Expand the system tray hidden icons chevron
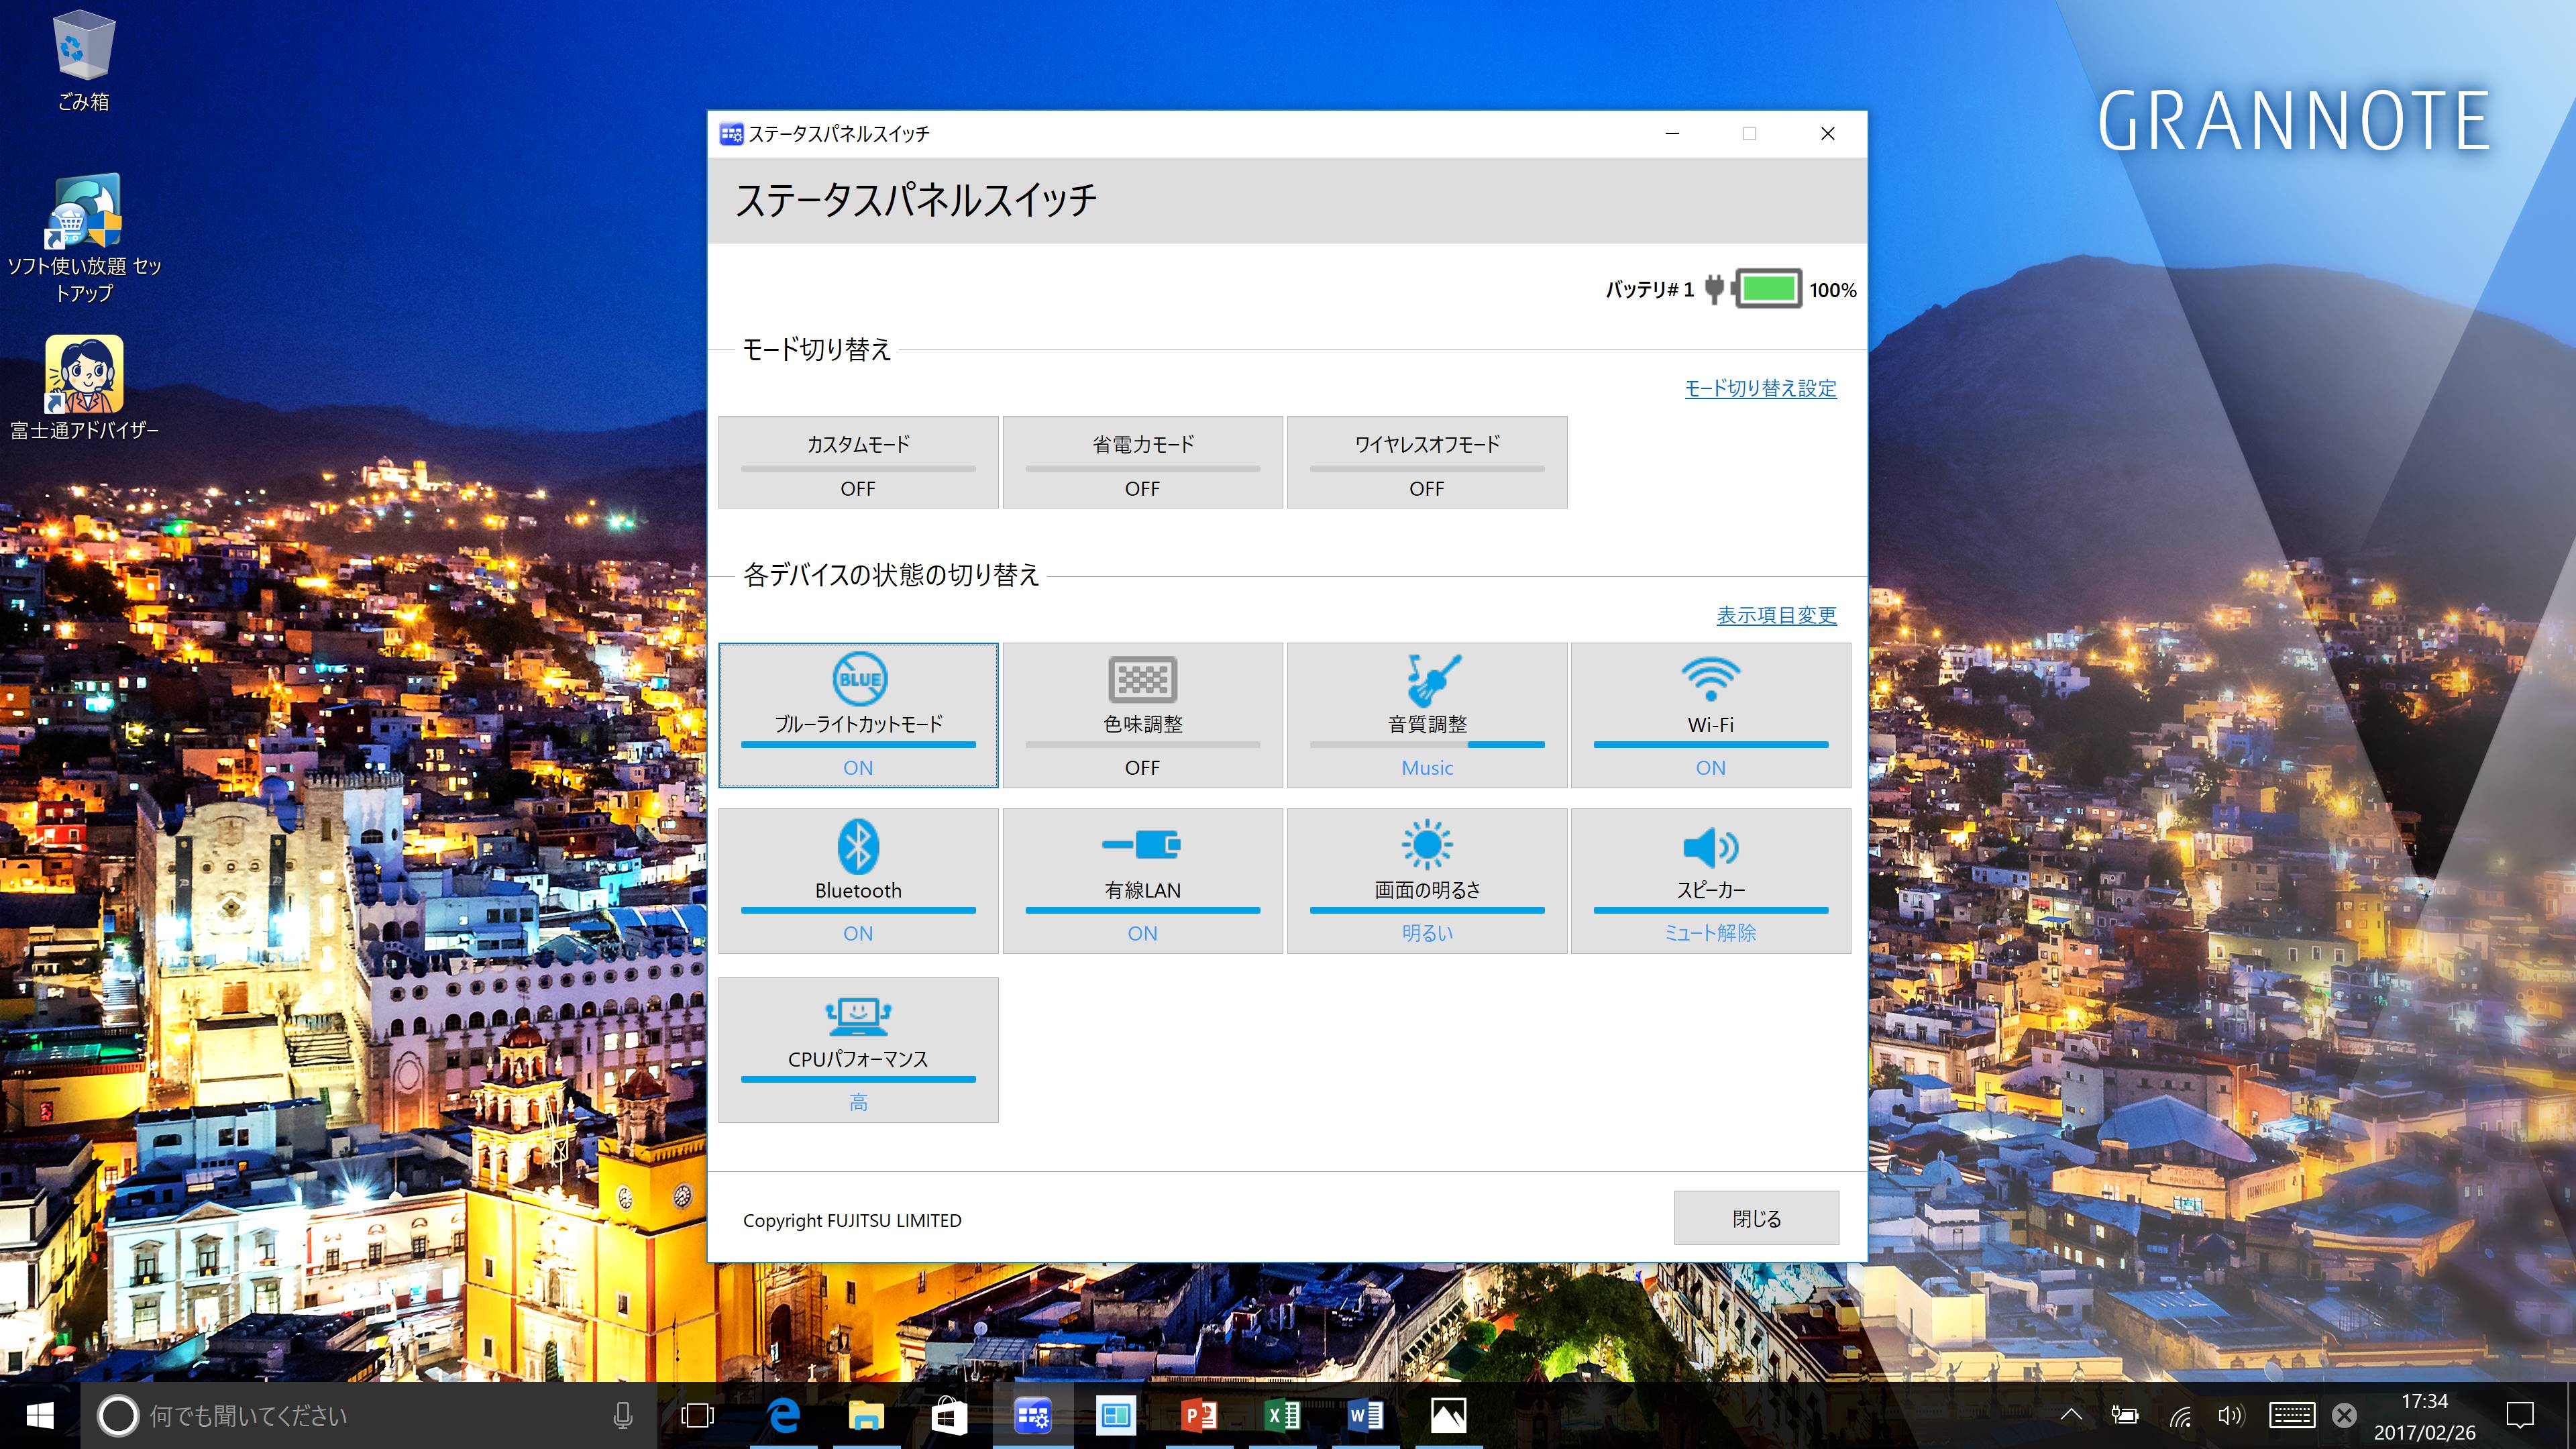 (x=2071, y=1415)
